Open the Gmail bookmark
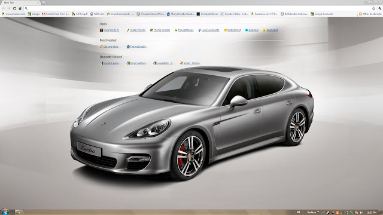The width and height of the screenshot is (383, 215). coord(55,14)
